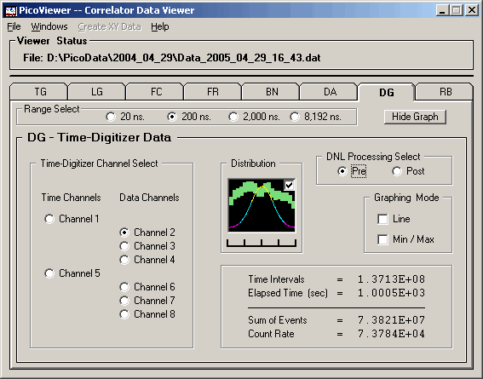This screenshot has width=483, height=379.
Task: Select data Channel 8
Action: point(147,314)
